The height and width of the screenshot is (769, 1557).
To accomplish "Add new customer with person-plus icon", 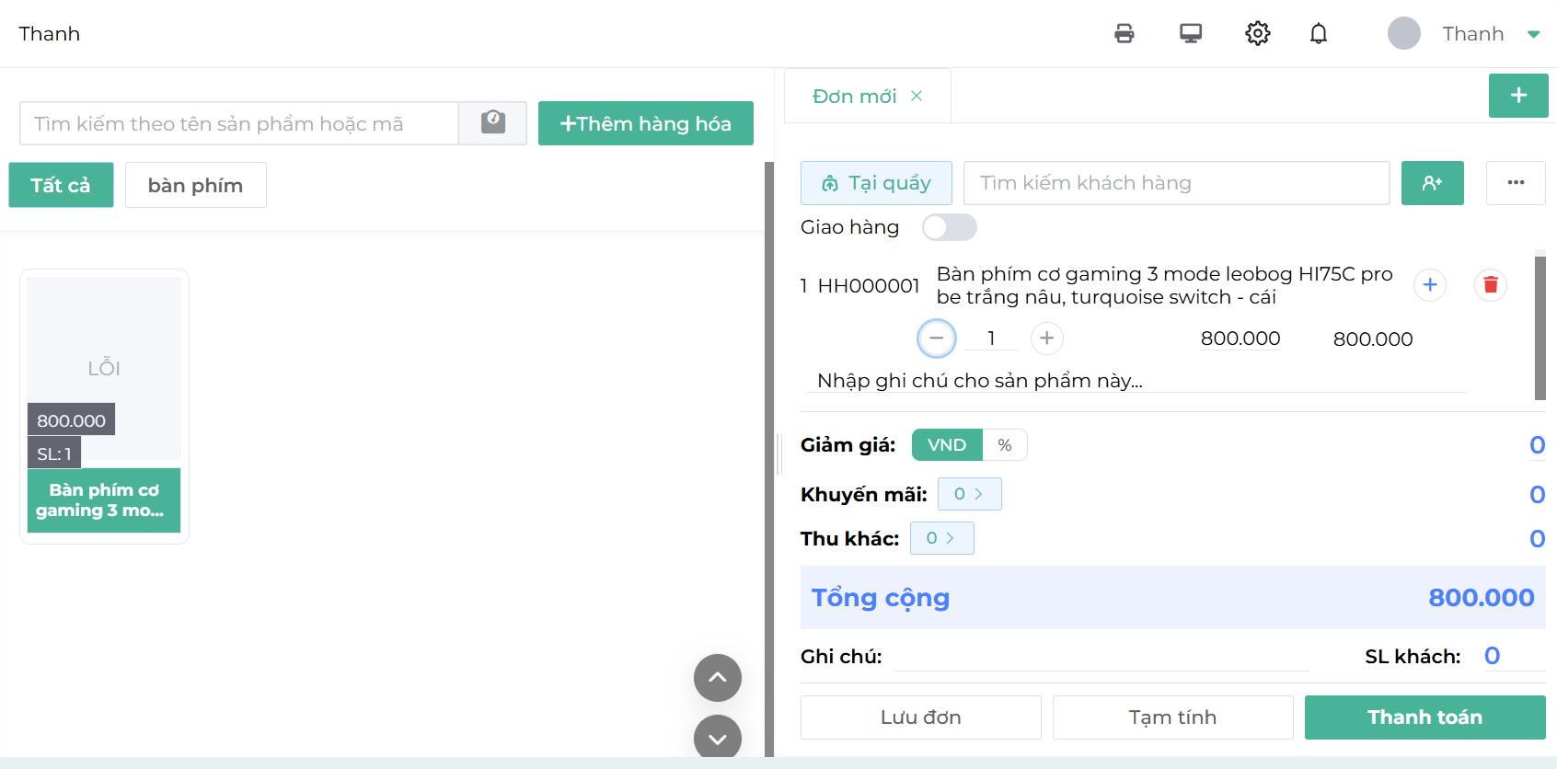I will 1432,183.
